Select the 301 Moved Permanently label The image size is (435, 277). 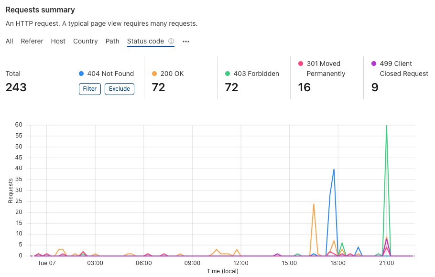[x=326, y=68]
